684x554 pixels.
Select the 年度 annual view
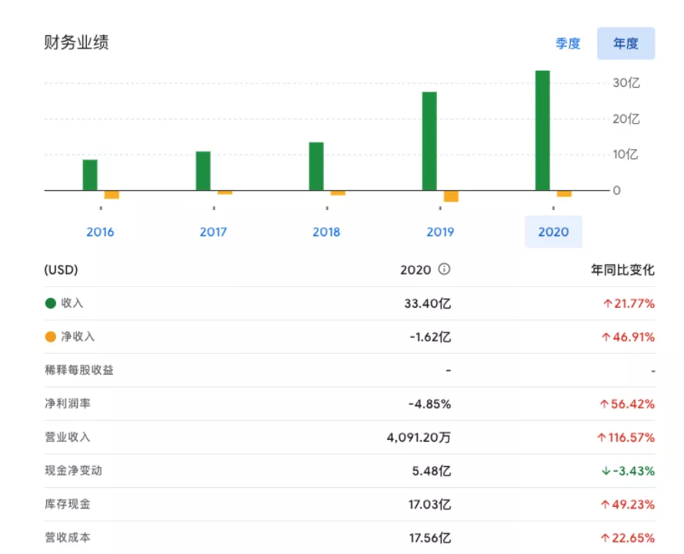(x=626, y=44)
